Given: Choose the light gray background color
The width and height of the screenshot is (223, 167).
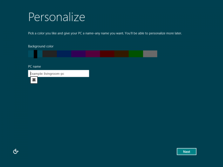Looking at the screenshot, I should pyautogui.click(x=150, y=54).
